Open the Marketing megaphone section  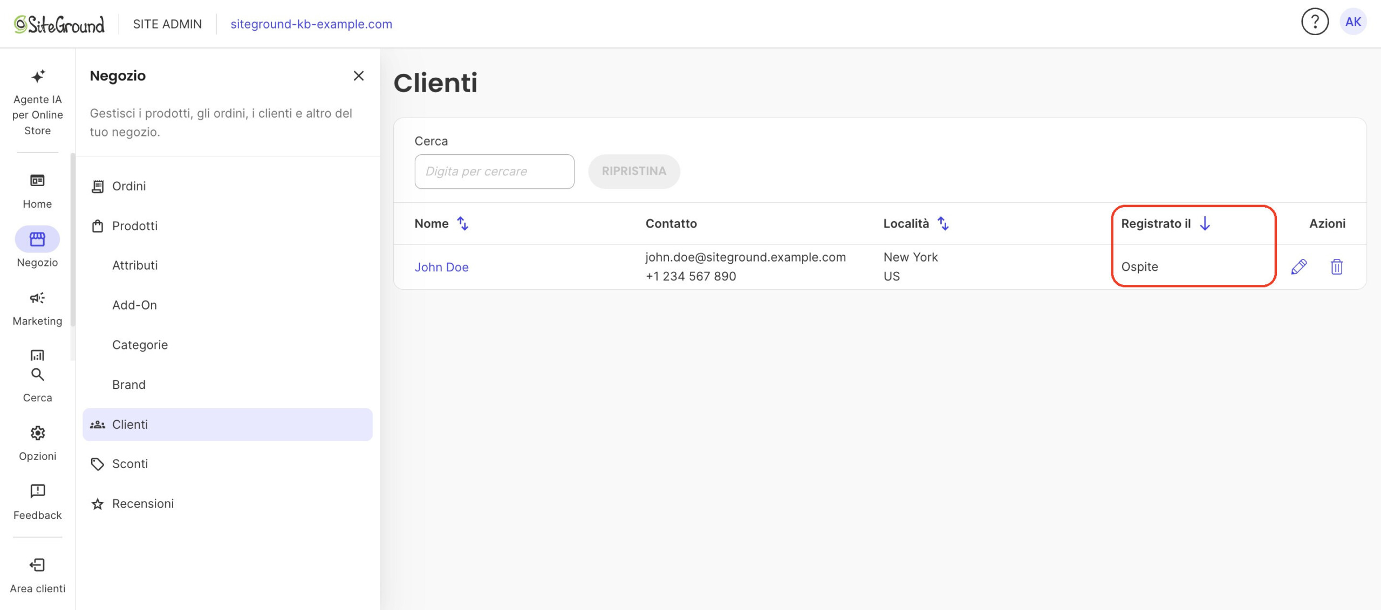[37, 309]
